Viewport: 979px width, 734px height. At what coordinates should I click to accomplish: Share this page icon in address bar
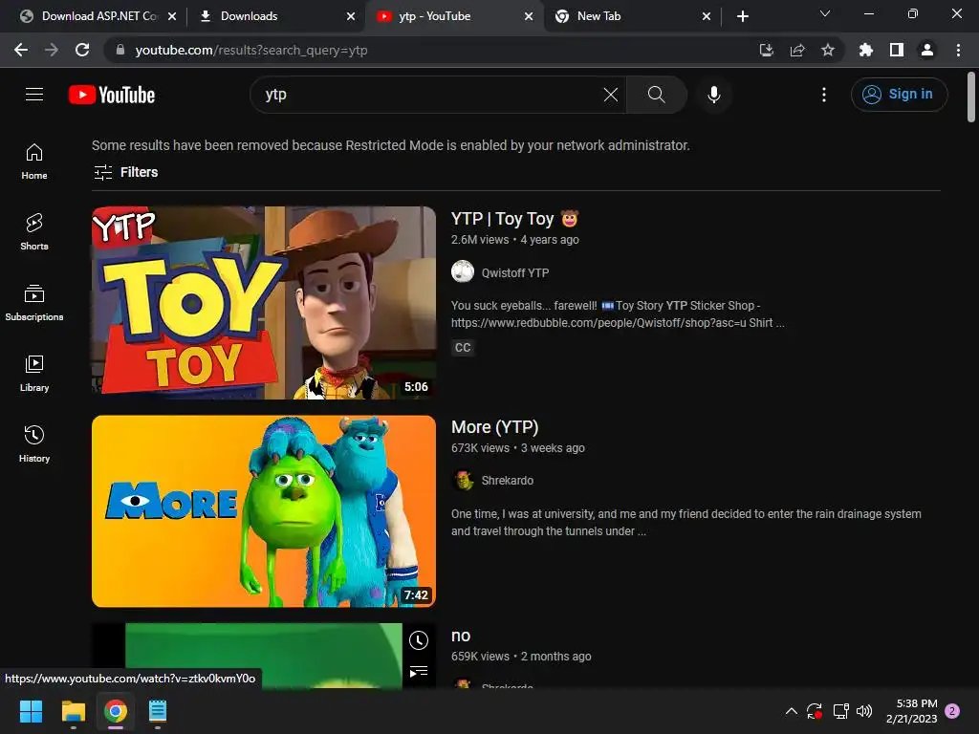tap(797, 50)
